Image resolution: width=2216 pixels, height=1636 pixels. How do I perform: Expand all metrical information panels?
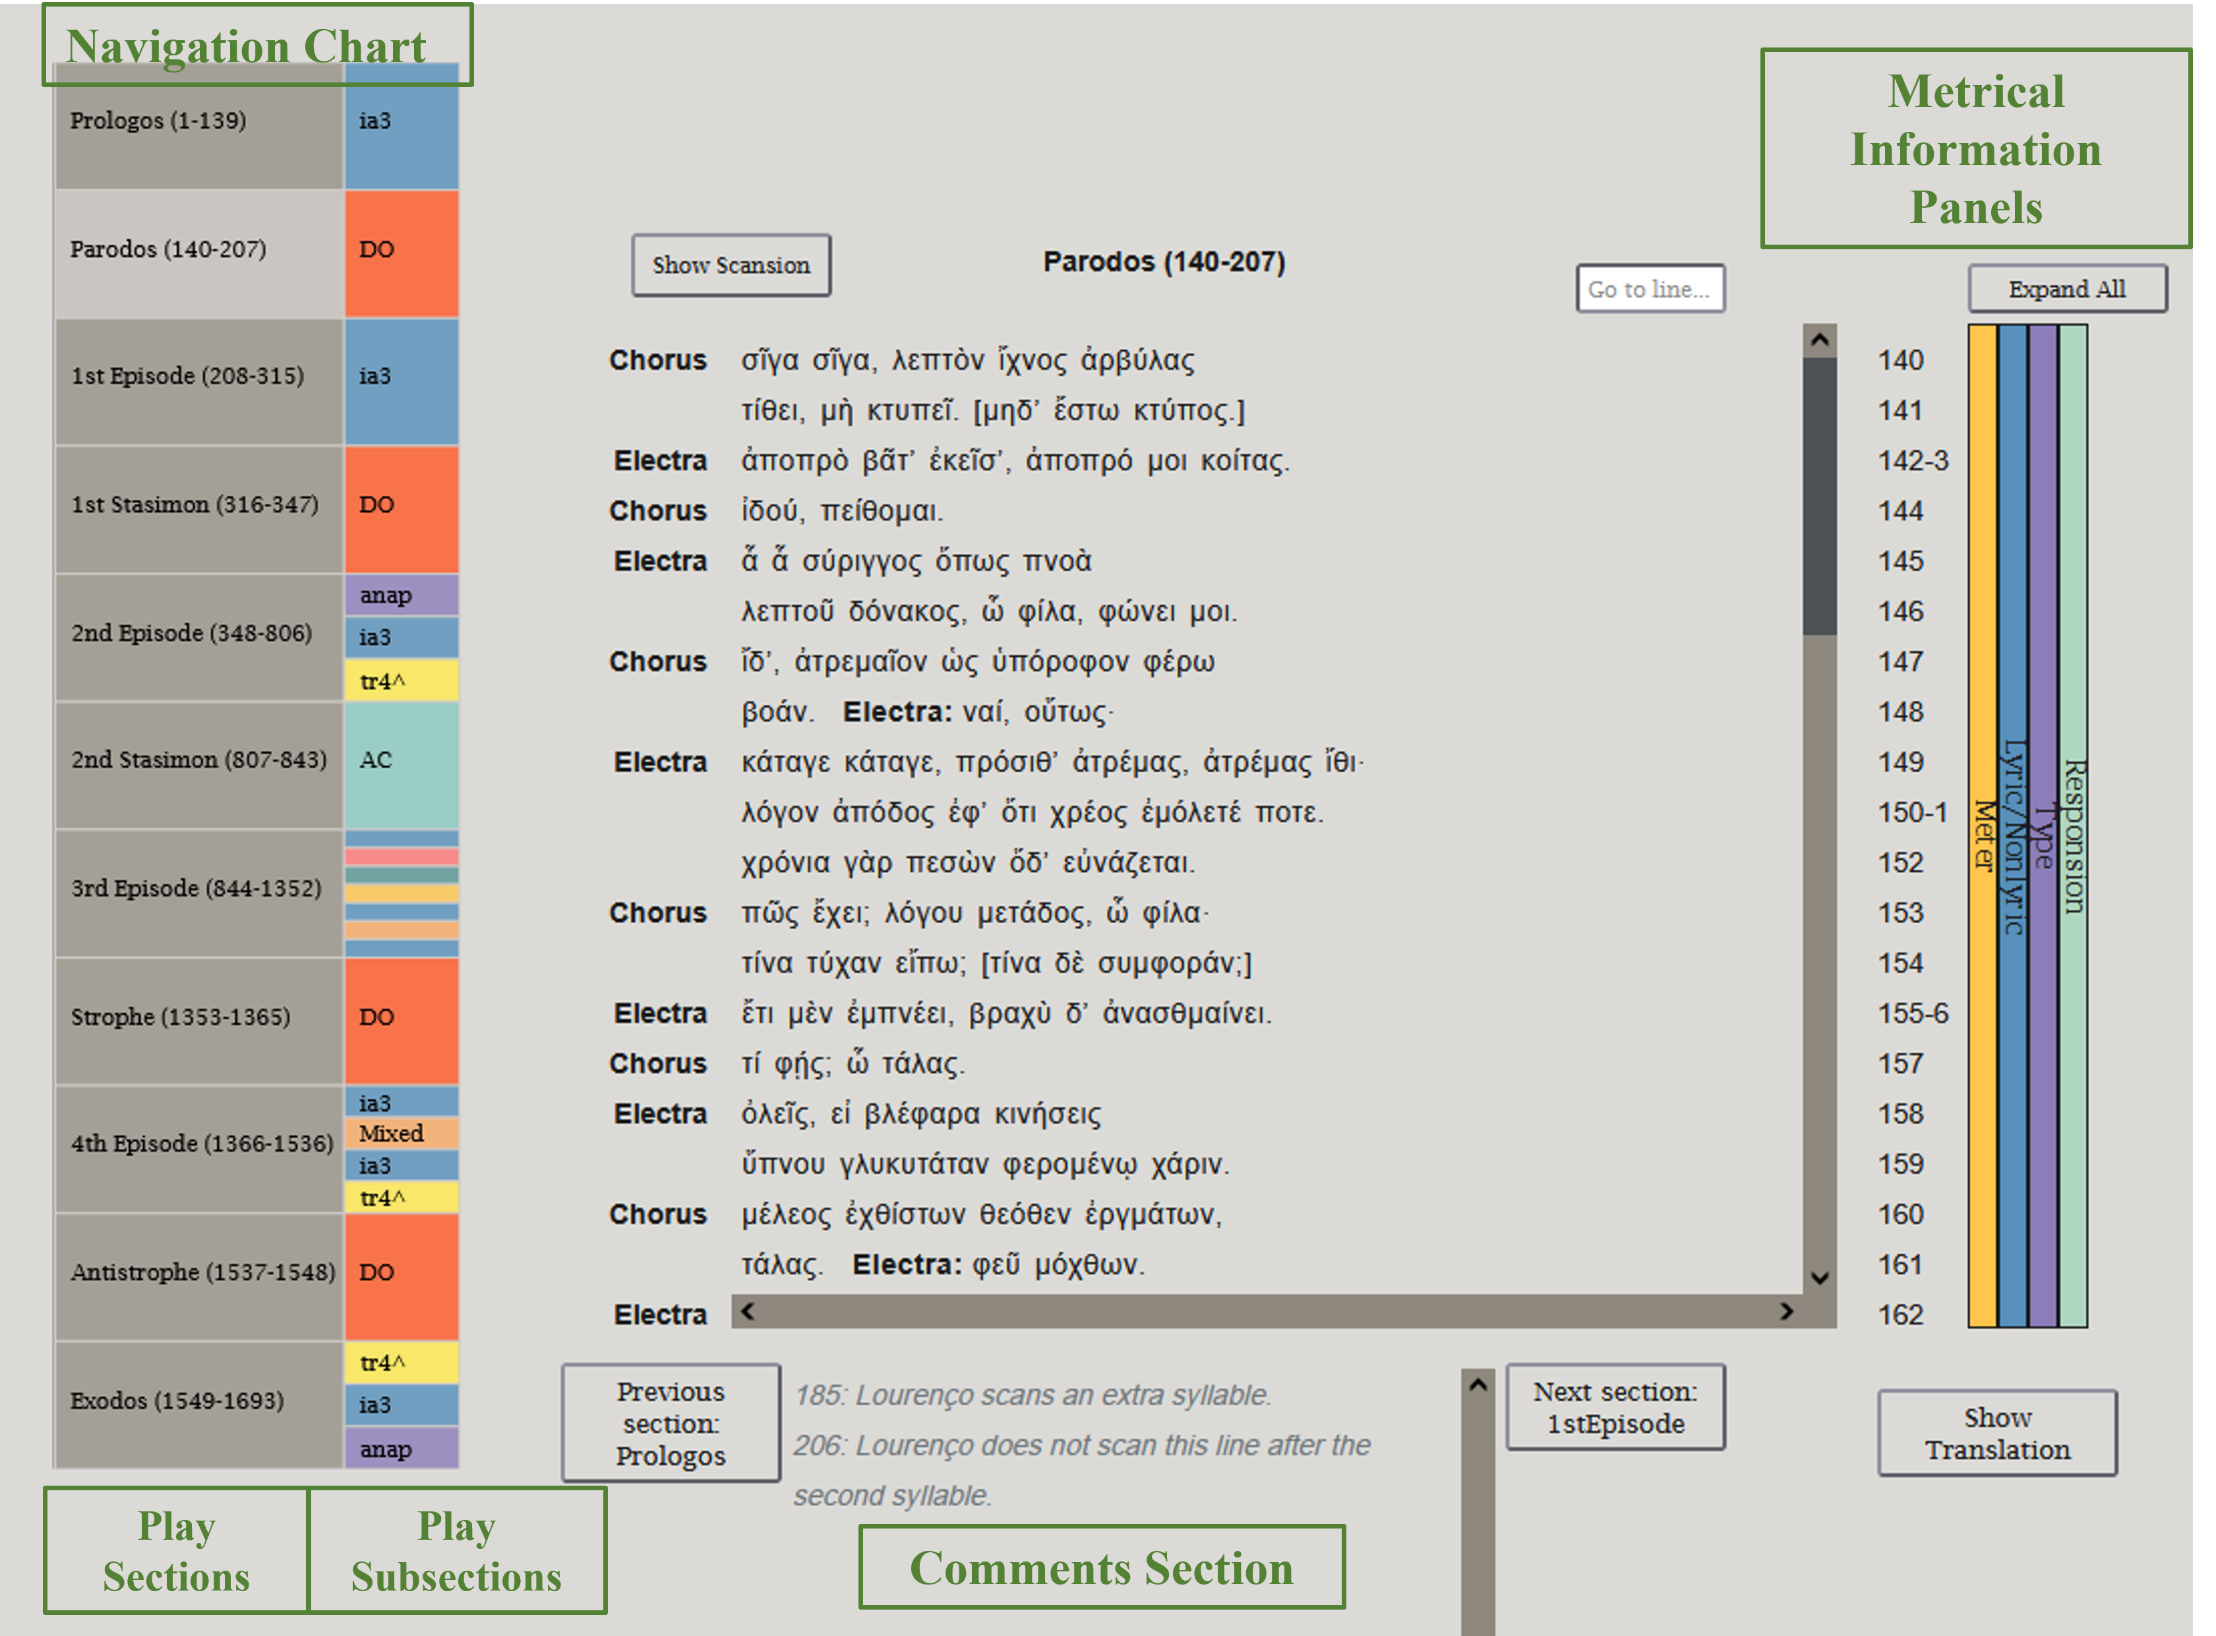[x=2066, y=289]
